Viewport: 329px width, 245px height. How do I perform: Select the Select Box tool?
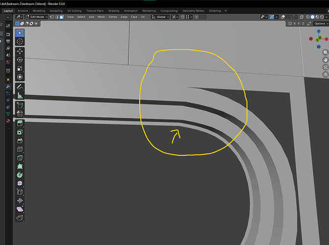click(20, 33)
